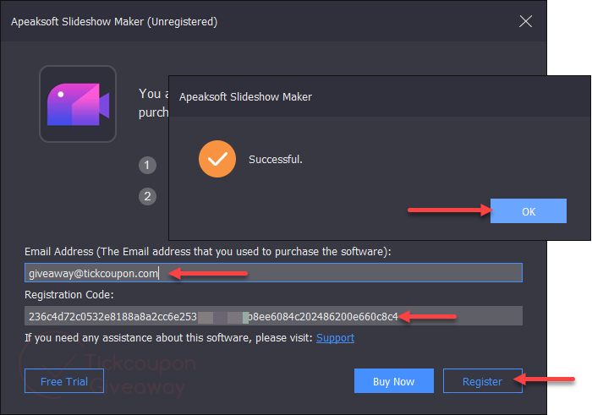
Task: Click the Buy Now button
Action: pos(394,381)
